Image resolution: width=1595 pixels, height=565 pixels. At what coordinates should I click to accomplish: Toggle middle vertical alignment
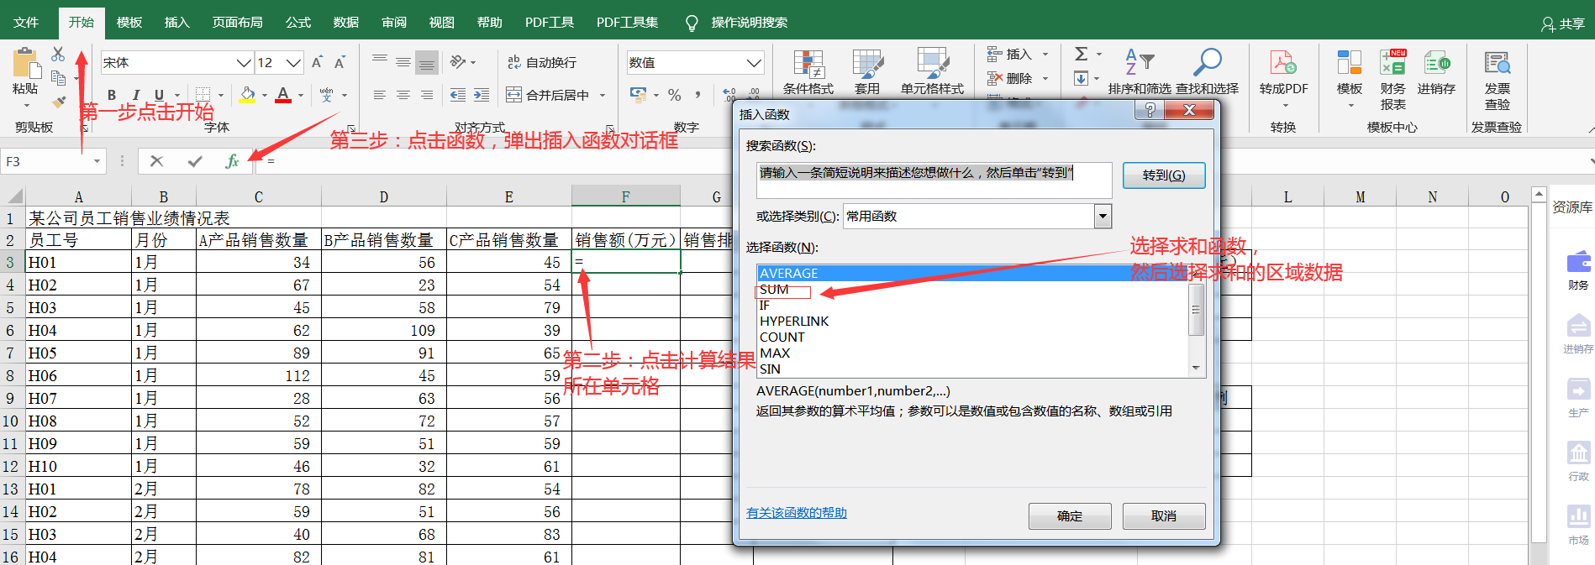[x=403, y=62]
